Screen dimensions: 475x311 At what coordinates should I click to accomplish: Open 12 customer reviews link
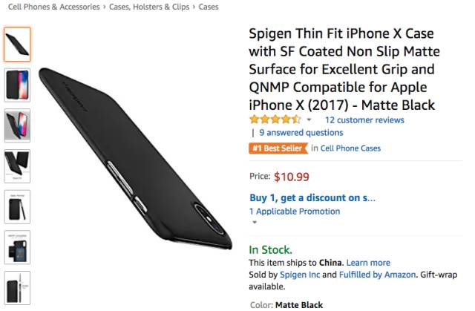(364, 120)
